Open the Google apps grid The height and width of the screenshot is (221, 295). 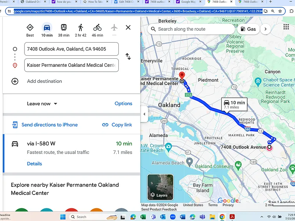(286, 27)
